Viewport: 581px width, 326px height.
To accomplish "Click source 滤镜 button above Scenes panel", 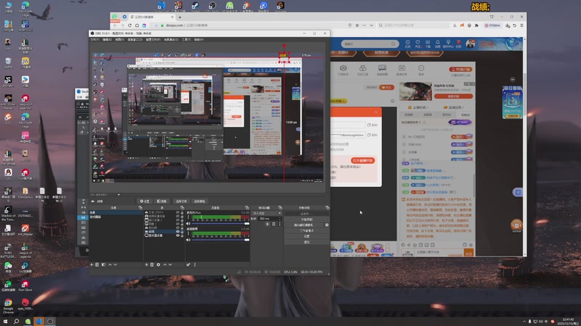I will (162, 201).
